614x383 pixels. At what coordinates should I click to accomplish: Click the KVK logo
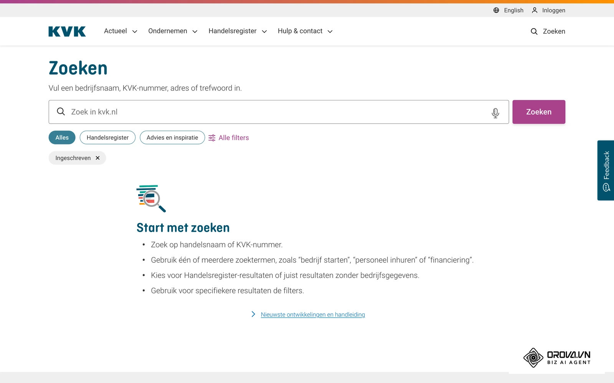67,31
